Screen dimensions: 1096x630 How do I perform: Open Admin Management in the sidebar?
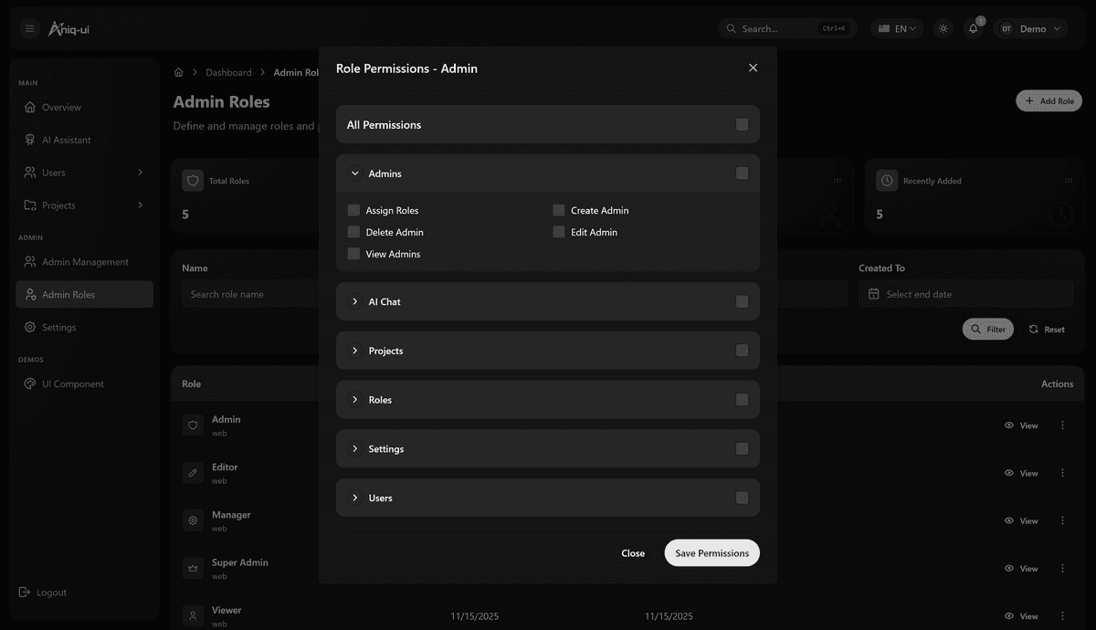85,262
